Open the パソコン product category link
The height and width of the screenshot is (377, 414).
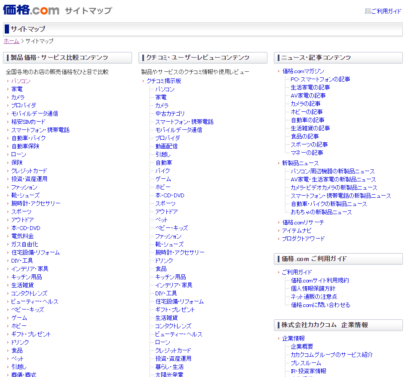[x=21, y=81]
